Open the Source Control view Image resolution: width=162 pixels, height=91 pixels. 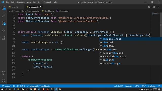coord(3,23)
